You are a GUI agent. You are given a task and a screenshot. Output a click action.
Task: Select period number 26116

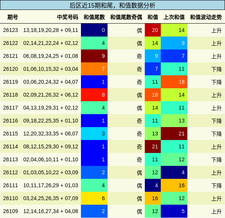[11, 121]
